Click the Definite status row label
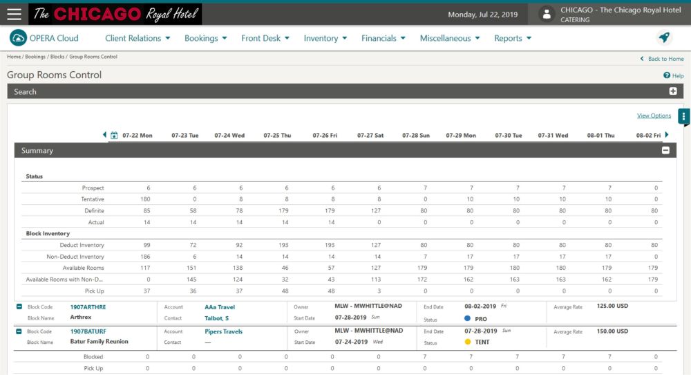This screenshot has height=375, width=691. pos(94,211)
